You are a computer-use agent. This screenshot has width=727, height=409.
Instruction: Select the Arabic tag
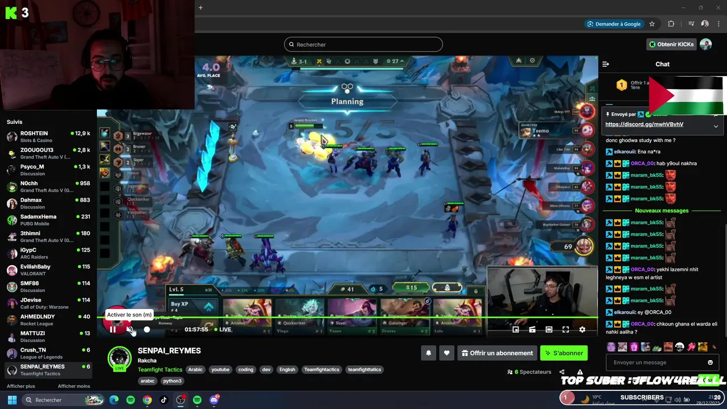195,370
